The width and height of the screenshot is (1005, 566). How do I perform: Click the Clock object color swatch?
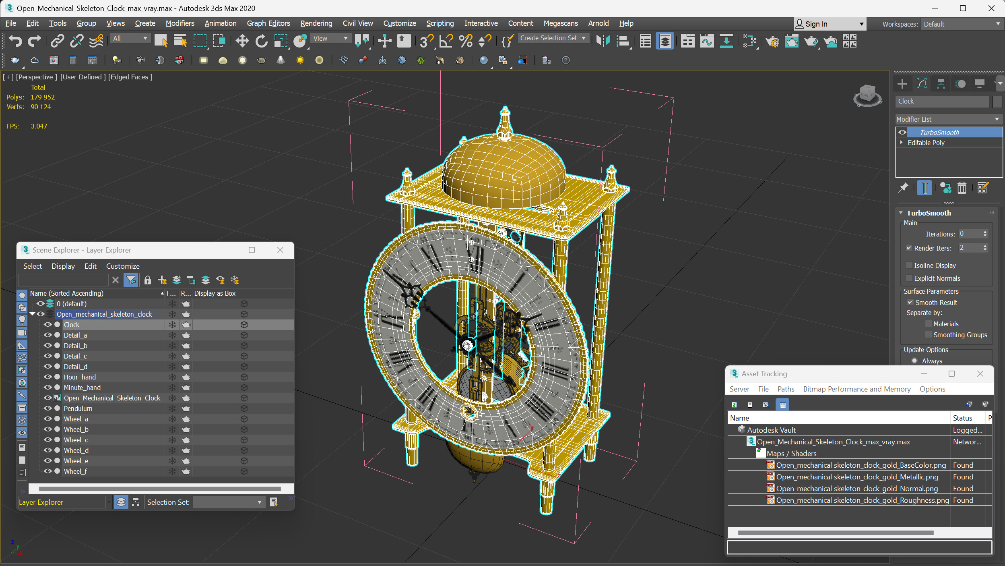click(997, 102)
